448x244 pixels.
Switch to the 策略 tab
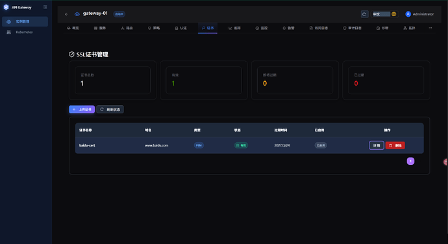[x=154, y=28]
